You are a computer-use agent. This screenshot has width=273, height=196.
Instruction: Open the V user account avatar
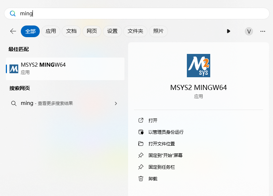coord(249,31)
